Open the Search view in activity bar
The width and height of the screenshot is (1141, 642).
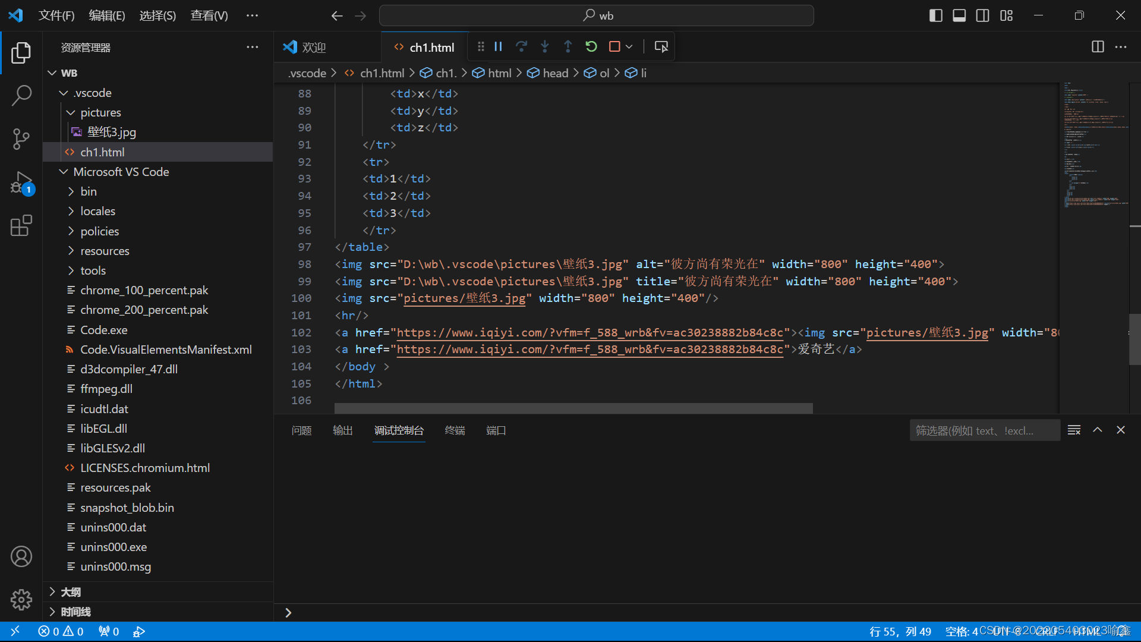pyautogui.click(x=21, y=95)
